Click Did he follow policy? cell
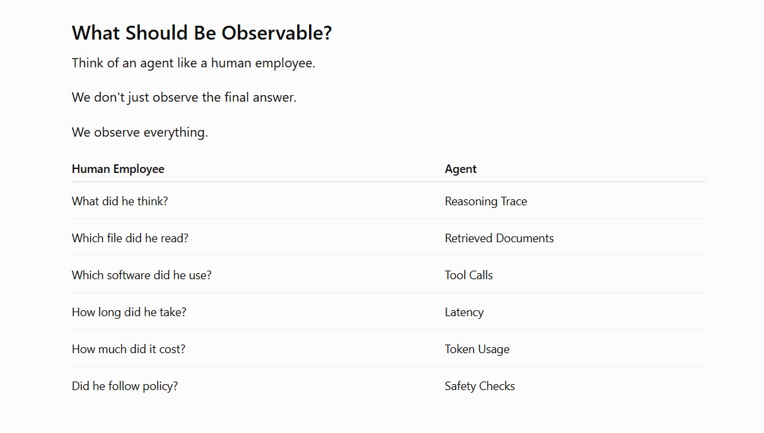764x433 pixels. click(125, 386)
